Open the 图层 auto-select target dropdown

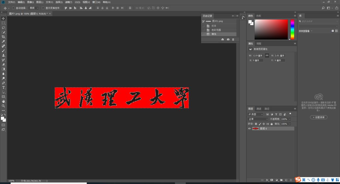tap(34, 8)
